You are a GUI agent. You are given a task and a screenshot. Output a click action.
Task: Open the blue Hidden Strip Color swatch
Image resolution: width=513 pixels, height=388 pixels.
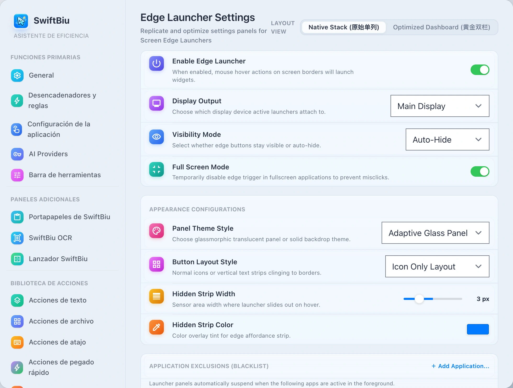tap(478, 329)
